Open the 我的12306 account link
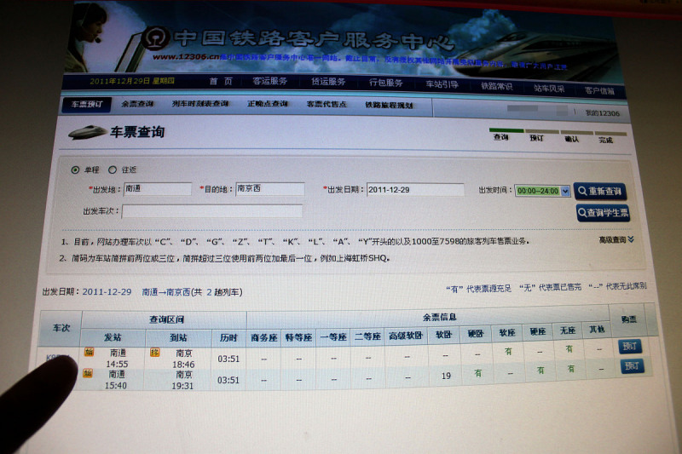This screenshot has height=454, width=682. [x=603, y=113]
